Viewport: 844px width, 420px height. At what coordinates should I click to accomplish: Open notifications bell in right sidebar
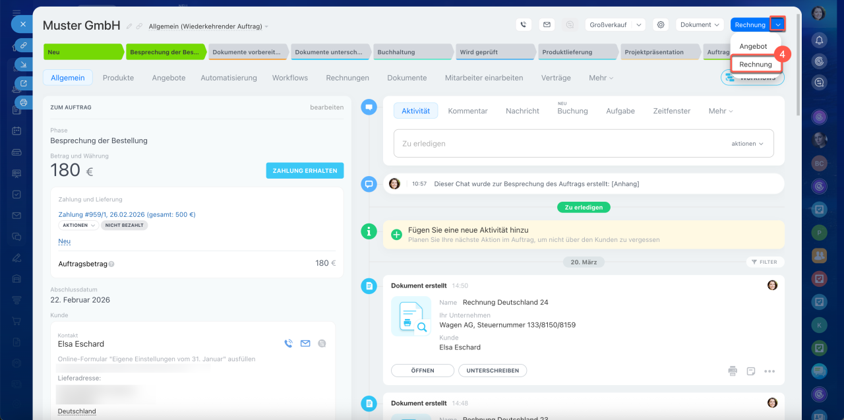coord(819,40)
